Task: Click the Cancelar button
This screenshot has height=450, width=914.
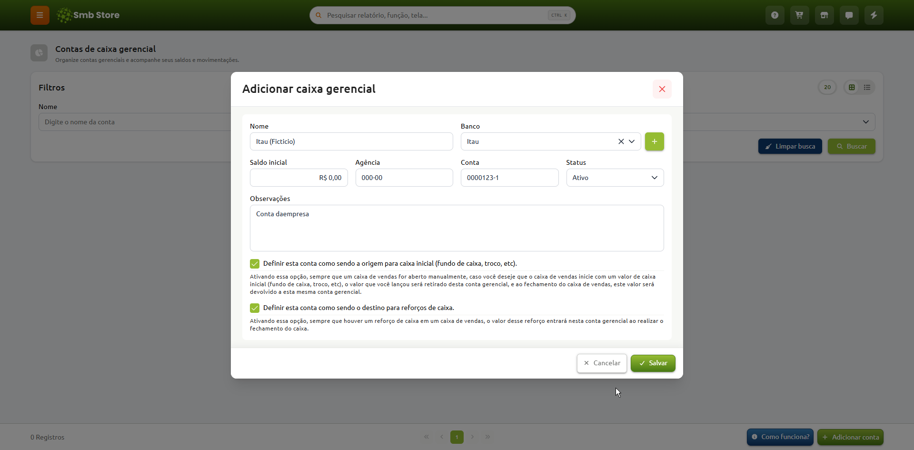Action: (x=602, y=363)
